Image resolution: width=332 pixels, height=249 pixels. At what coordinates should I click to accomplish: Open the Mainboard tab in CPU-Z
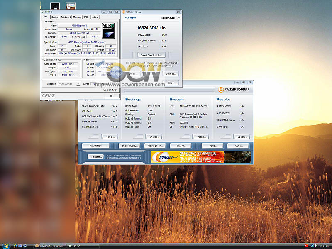point(66,17)
